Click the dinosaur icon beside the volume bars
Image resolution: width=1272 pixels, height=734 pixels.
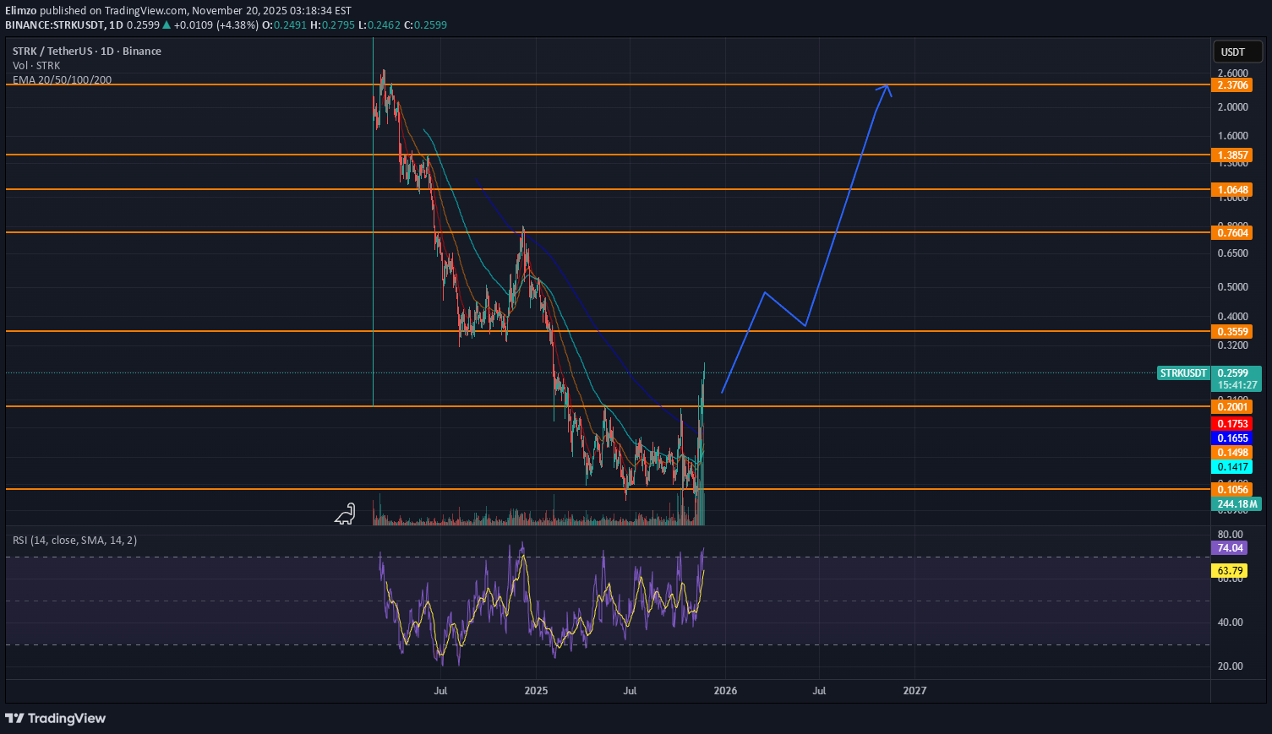[x=345, y=514]
